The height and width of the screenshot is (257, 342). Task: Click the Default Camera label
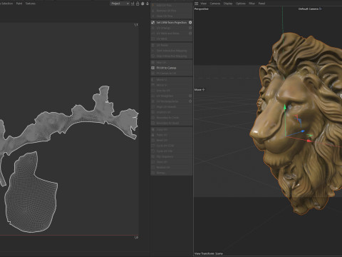tap(308, 9)
